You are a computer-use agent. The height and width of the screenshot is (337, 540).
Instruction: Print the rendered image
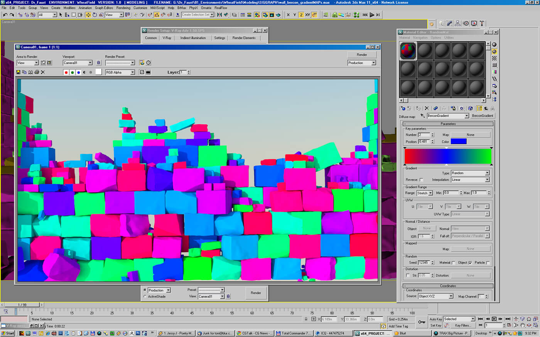37,72
